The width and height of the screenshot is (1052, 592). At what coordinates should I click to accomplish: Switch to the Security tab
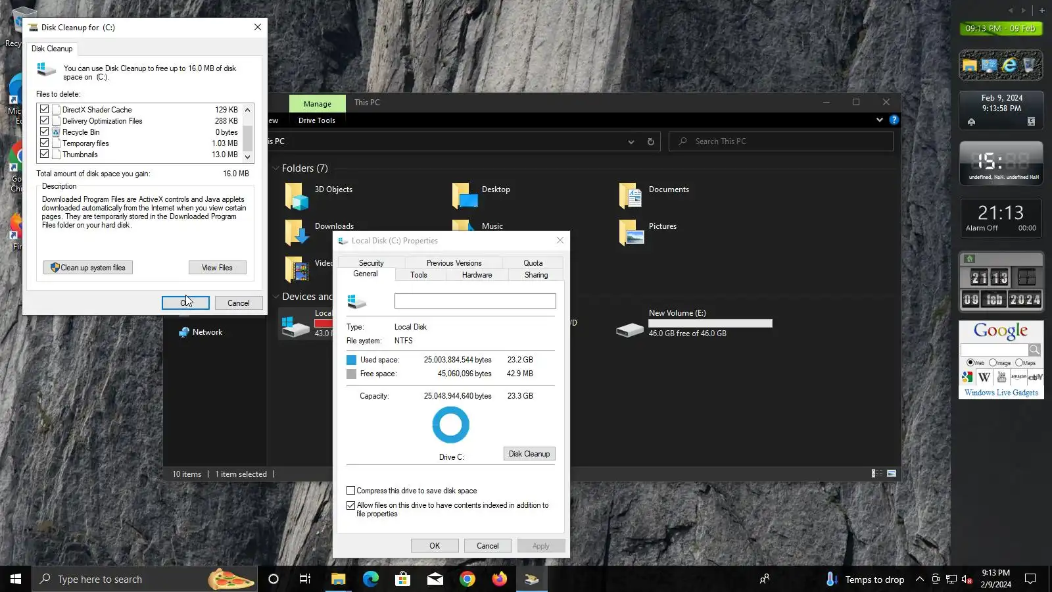pos(371,263)
